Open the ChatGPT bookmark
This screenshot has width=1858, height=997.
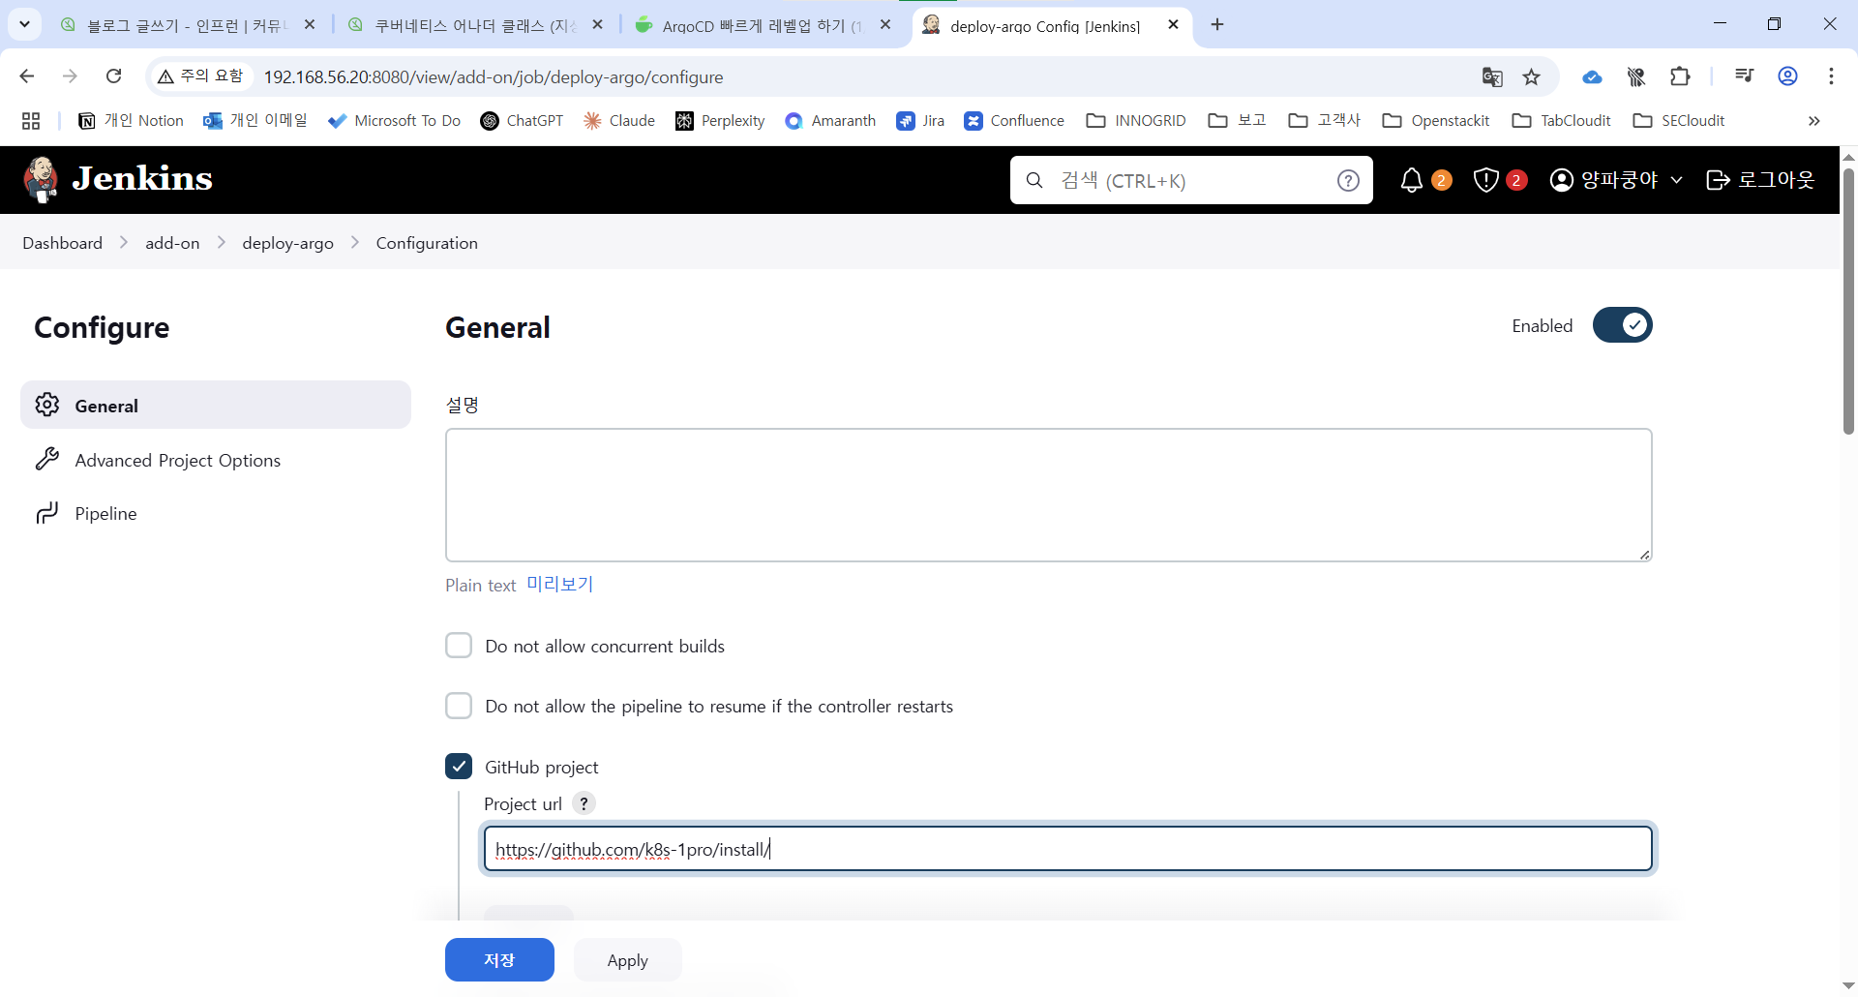pos(522,121)
